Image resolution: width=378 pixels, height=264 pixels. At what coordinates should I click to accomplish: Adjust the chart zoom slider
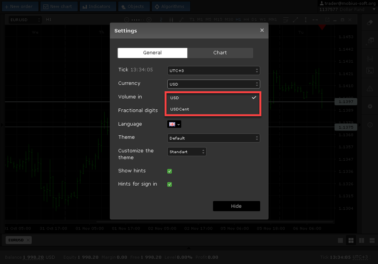[x=138, y=20]
